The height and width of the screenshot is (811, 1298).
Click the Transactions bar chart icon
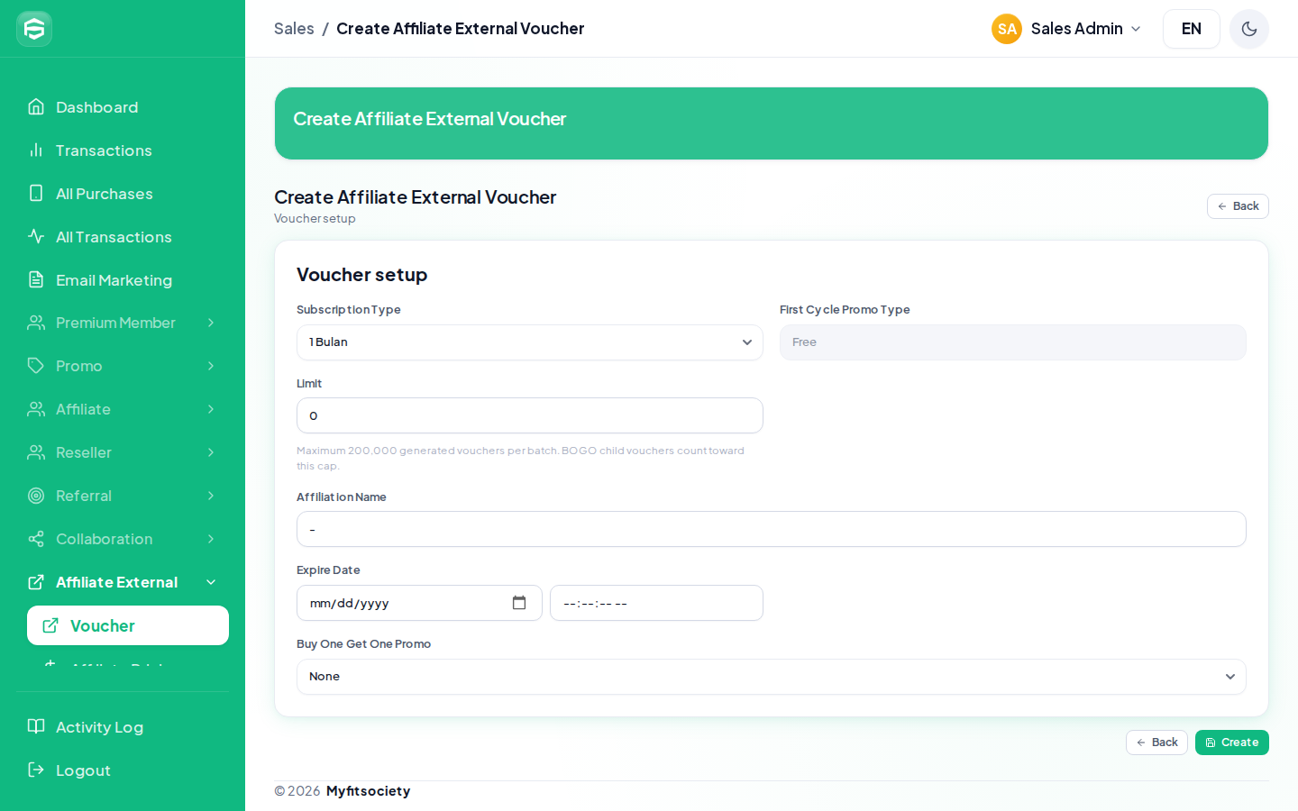pos(36,150)
